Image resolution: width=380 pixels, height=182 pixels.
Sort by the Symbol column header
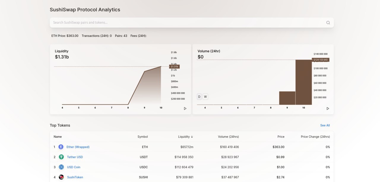pos(142,137)
